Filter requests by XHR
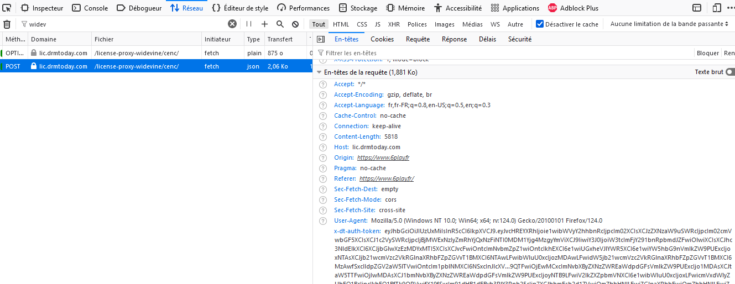735x284 pixels. click(x=394, y=24)
